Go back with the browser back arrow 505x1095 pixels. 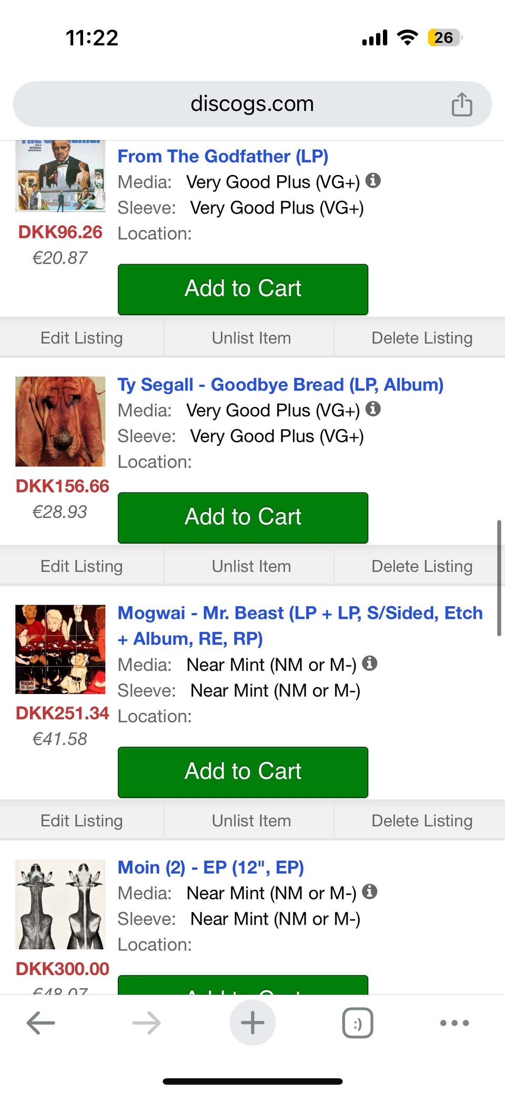click(x=41, y=1023)
